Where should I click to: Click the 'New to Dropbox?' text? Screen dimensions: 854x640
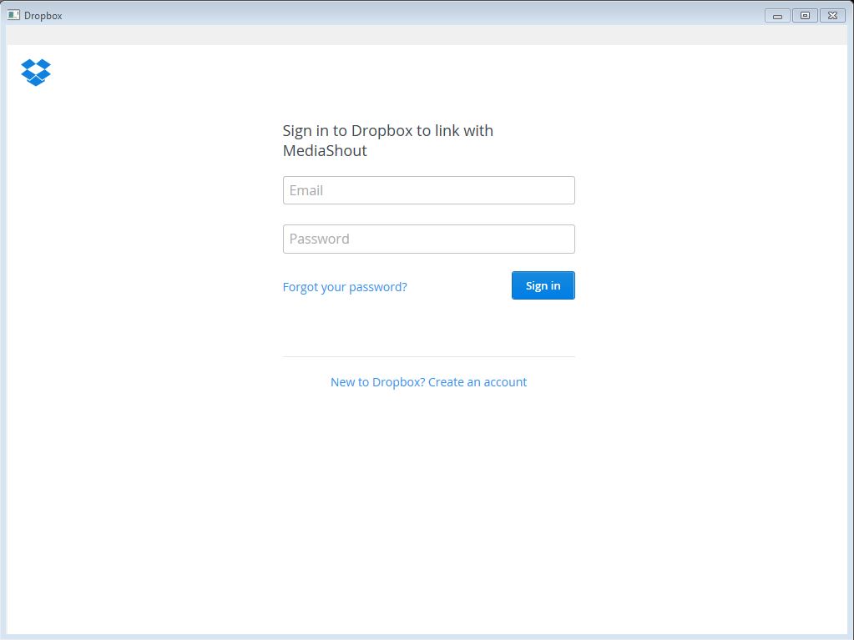click(x=377, y=382)
